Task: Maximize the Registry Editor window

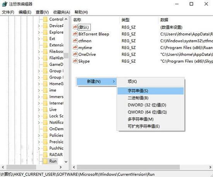Action: [191, 4]
